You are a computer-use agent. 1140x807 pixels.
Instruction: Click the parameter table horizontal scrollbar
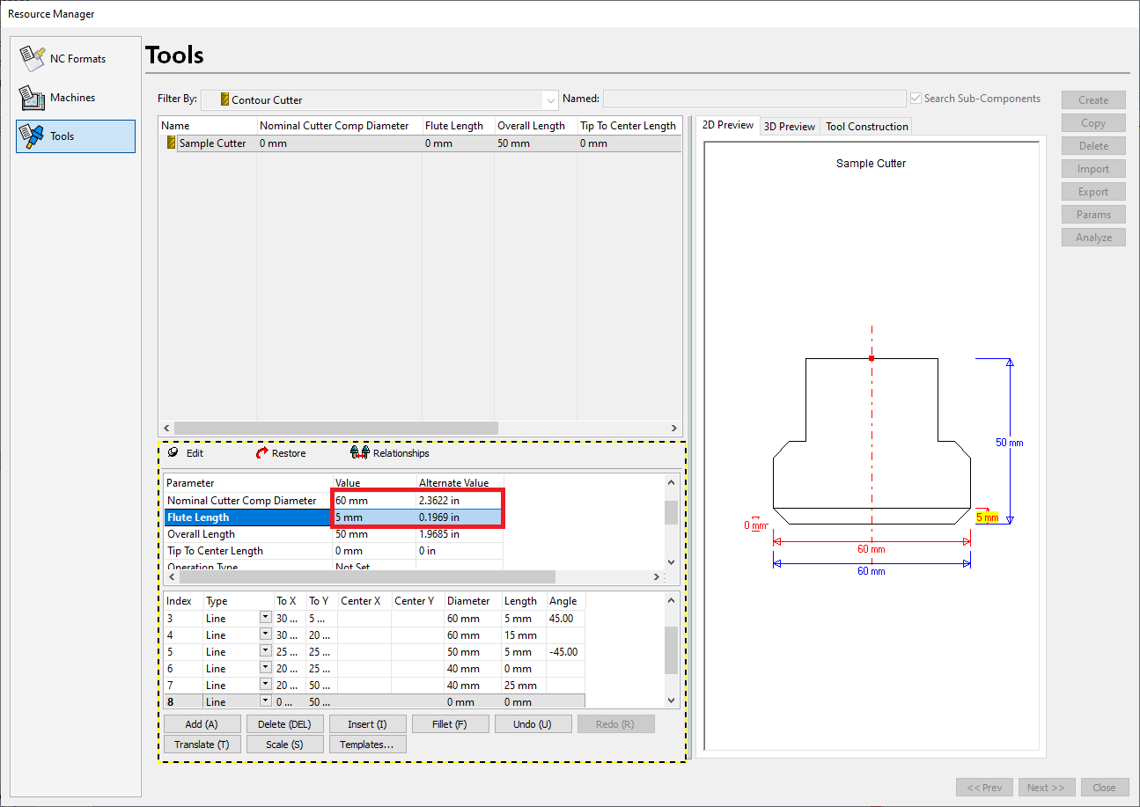click(369, 577)
